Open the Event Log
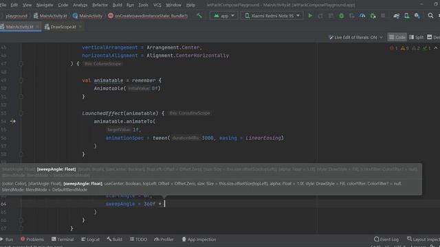The height and width of the screenshot is (247, 440). coord(386,239)
